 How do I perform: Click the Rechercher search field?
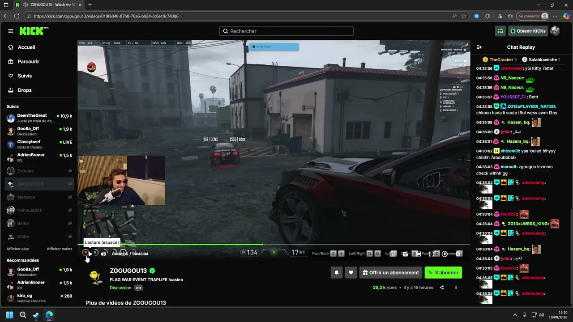click(x=286, y=31)
